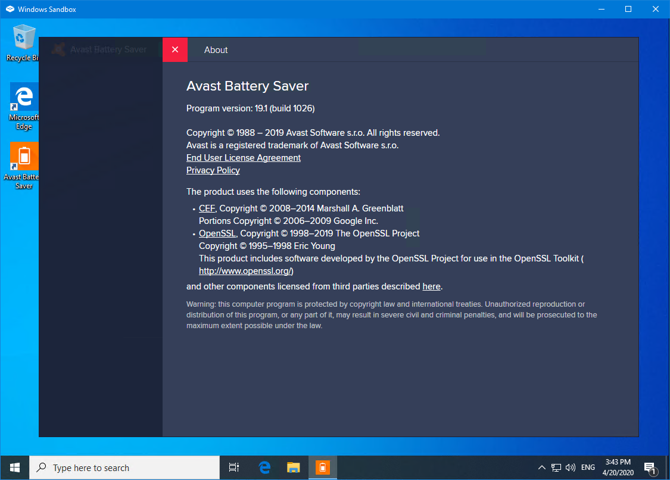Minimize the Windows Sandbox window

[x=601, y=9]
